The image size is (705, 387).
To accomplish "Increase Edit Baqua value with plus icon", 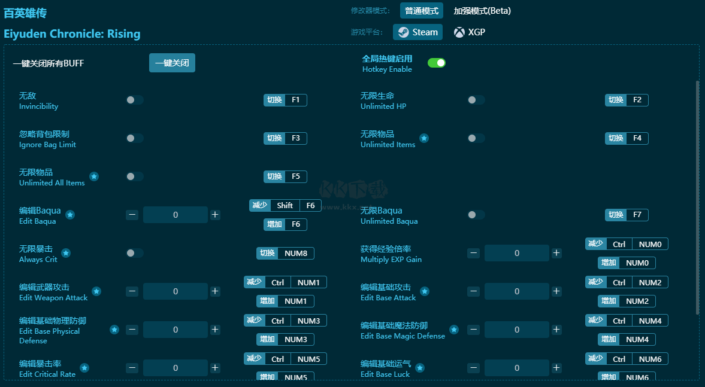I will [x=216, y=215].
